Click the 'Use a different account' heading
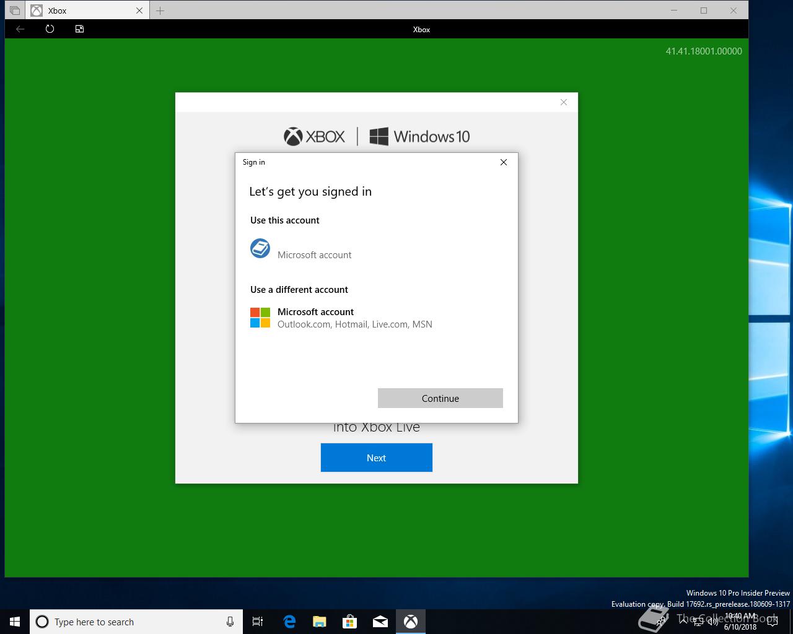The image size is (793, 634). pyautogui.click(x=299, y=290)
